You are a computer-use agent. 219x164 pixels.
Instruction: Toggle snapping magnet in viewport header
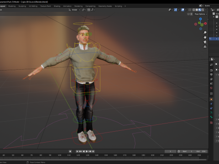89,10
